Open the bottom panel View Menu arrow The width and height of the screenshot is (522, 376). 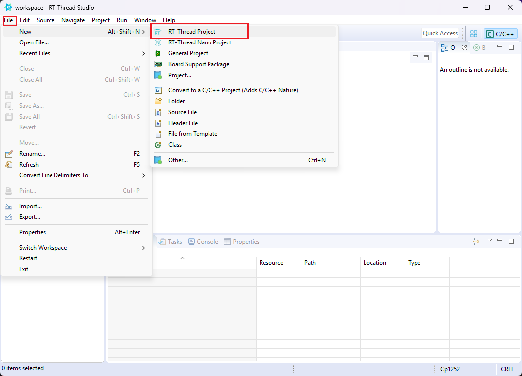pos(490,241)
